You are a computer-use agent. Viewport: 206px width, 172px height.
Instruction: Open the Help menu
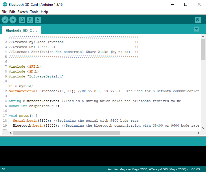pyautogui.click(x=44, y=12)
